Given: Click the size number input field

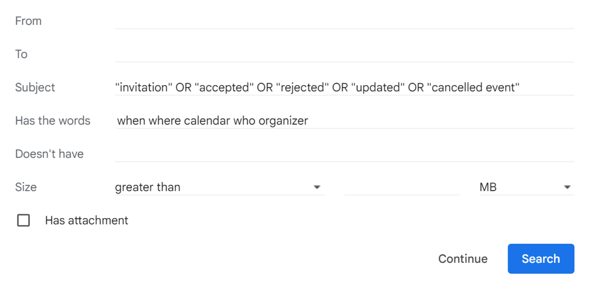Looking at the screenshot, I should point(401,187).
